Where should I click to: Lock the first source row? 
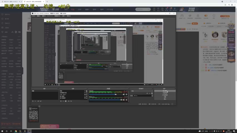coord(87,91)
